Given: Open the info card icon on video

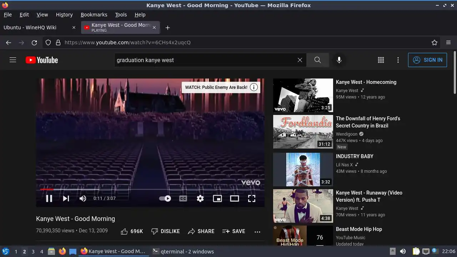Looking at the screenshot, I should pyautogui.click(x=254, y=87).
